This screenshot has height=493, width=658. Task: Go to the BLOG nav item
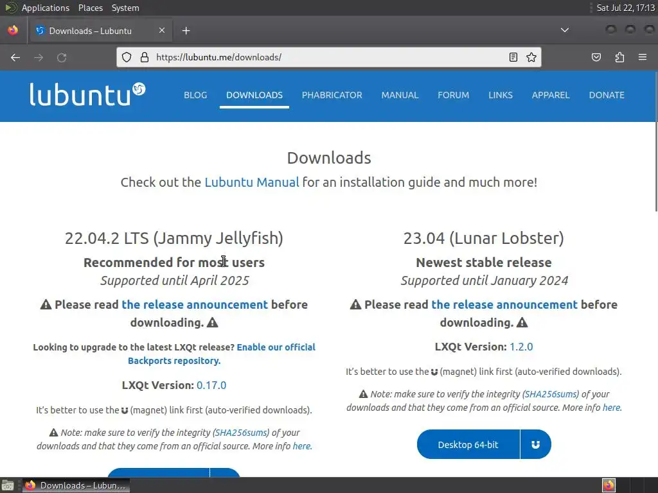coord(195,95)
